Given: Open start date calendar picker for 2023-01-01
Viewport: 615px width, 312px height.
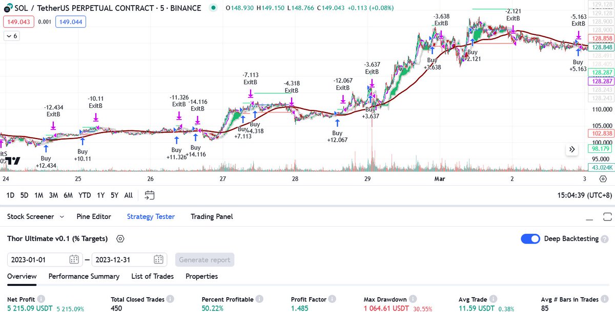Looking at the screenshot, I should coord(74,259).
